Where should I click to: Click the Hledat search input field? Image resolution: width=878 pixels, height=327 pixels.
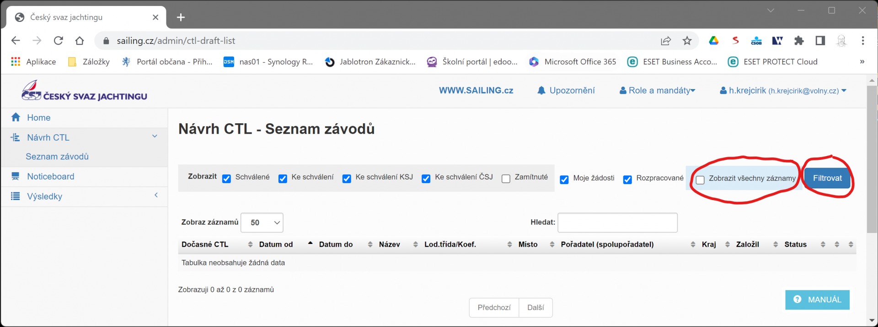coord(617,222)
